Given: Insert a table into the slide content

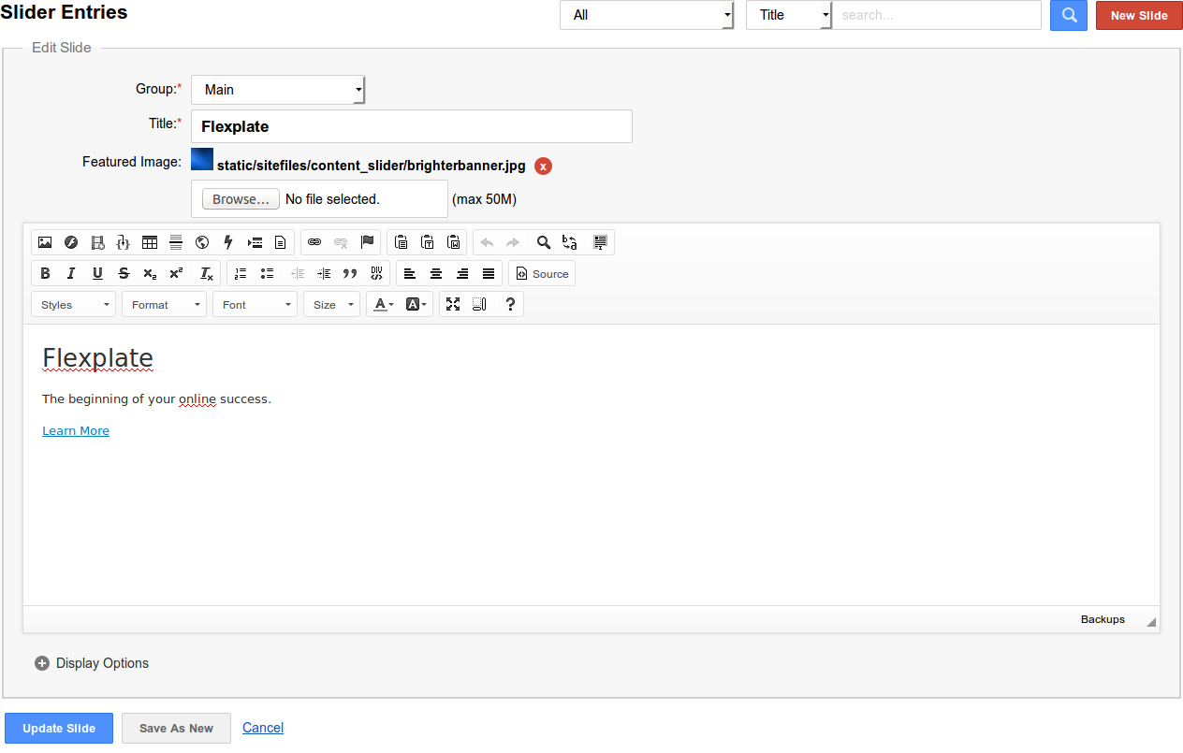Looking at the screenshot, I should [x=150, y=242].
